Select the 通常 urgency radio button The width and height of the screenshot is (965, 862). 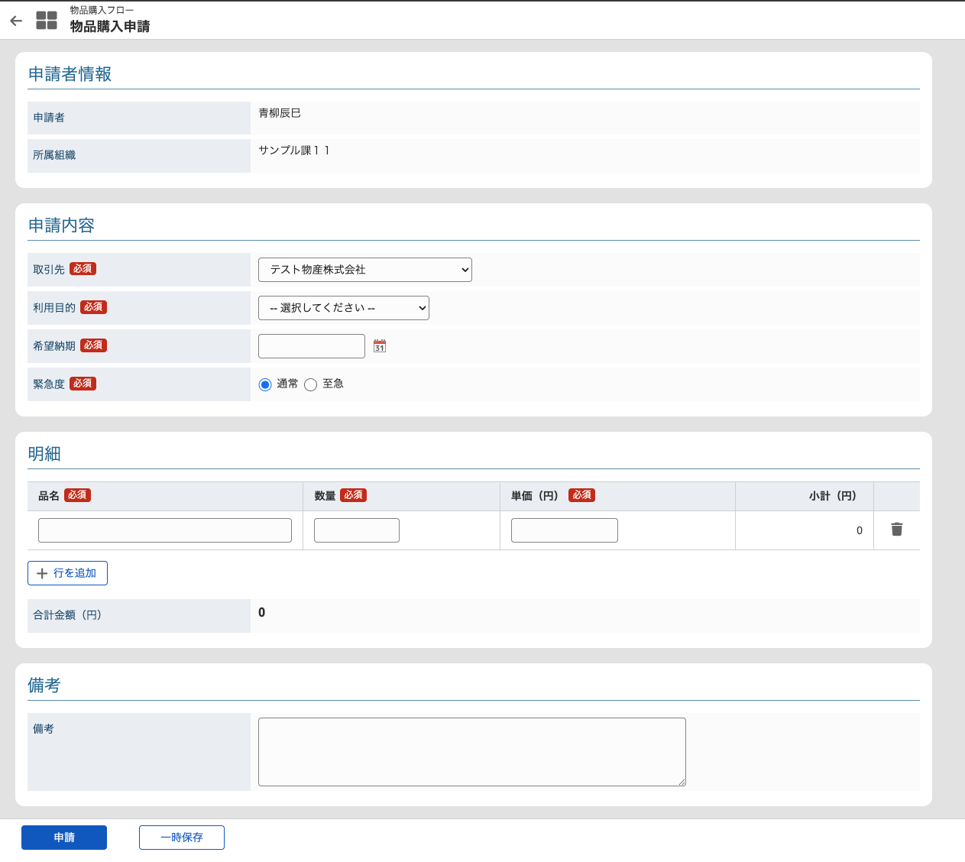265,384
